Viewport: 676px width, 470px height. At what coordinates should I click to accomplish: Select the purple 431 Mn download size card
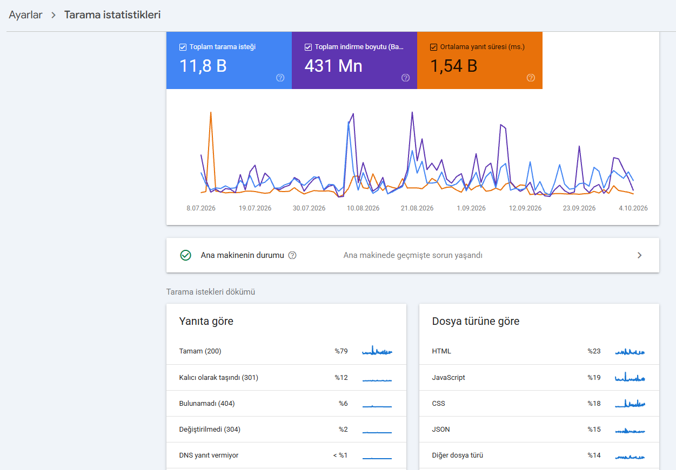pyautogui.click(x=354, y=60)
